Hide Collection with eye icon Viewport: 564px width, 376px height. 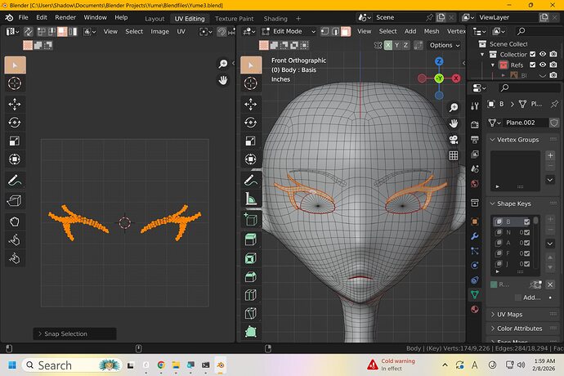[x=543, y=54]
